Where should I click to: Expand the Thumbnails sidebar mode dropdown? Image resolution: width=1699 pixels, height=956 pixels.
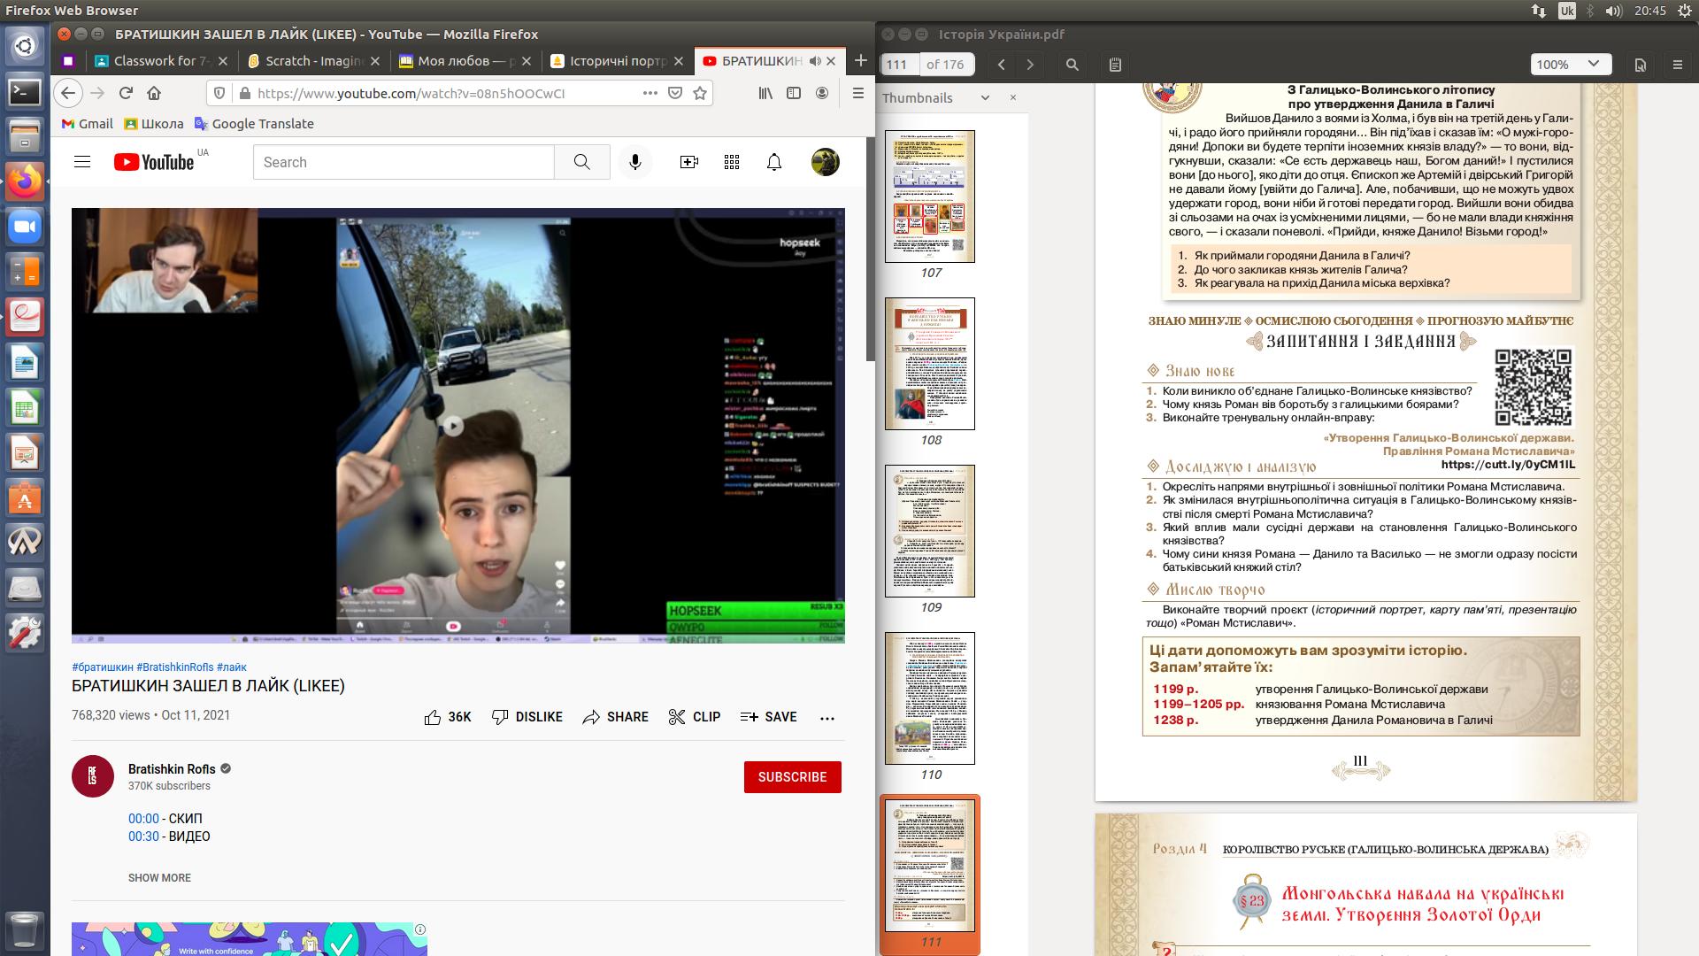[985, 98]
